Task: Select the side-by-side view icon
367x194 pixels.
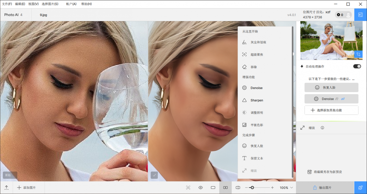Action: (225, 188)
